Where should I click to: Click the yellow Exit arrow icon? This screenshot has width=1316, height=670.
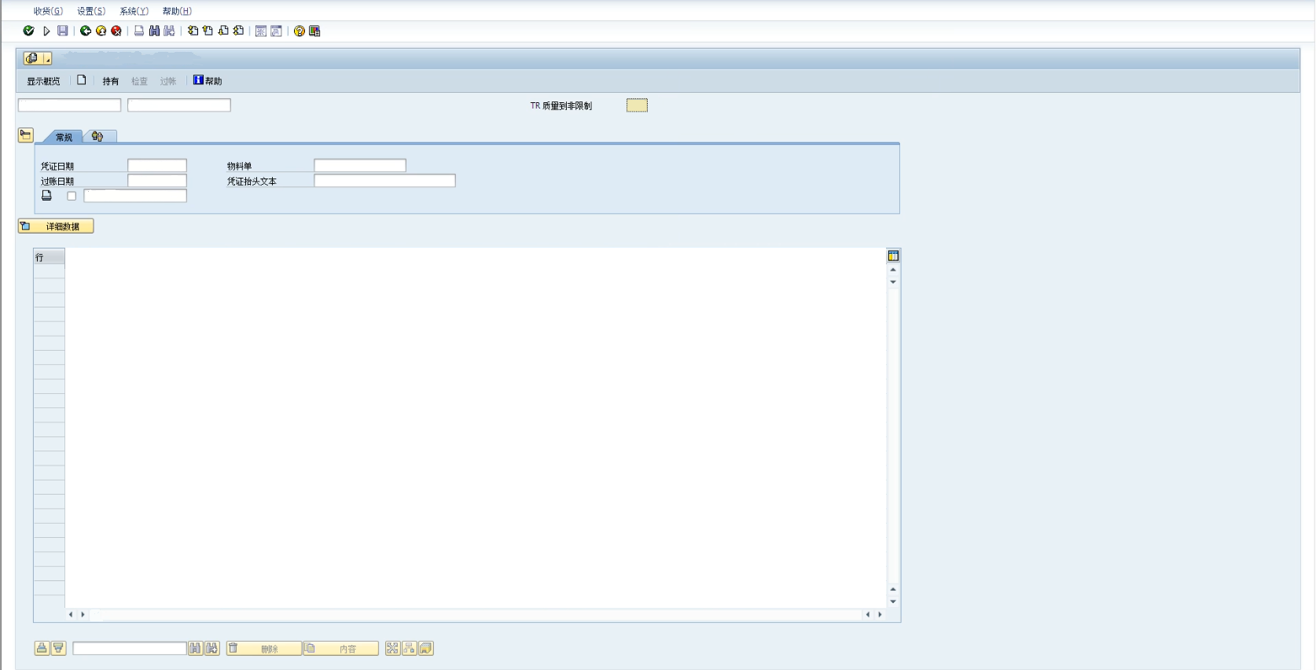pyautogui.click(x=101, y=31)
